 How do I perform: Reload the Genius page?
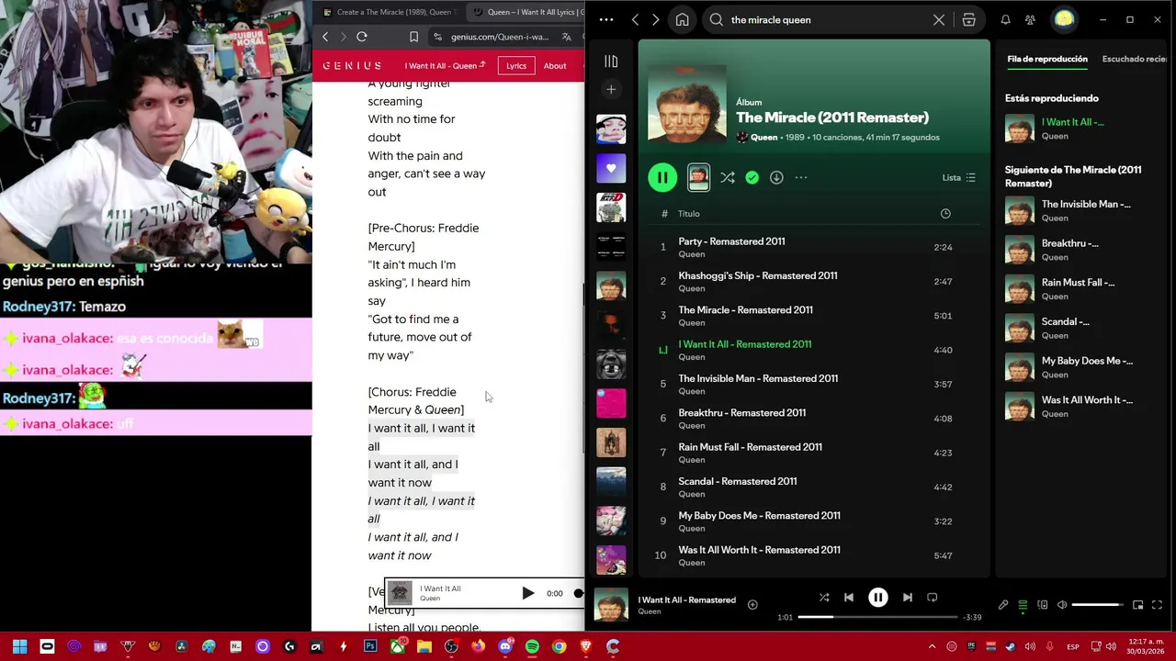pyautogui.click(x=362, y=37)
